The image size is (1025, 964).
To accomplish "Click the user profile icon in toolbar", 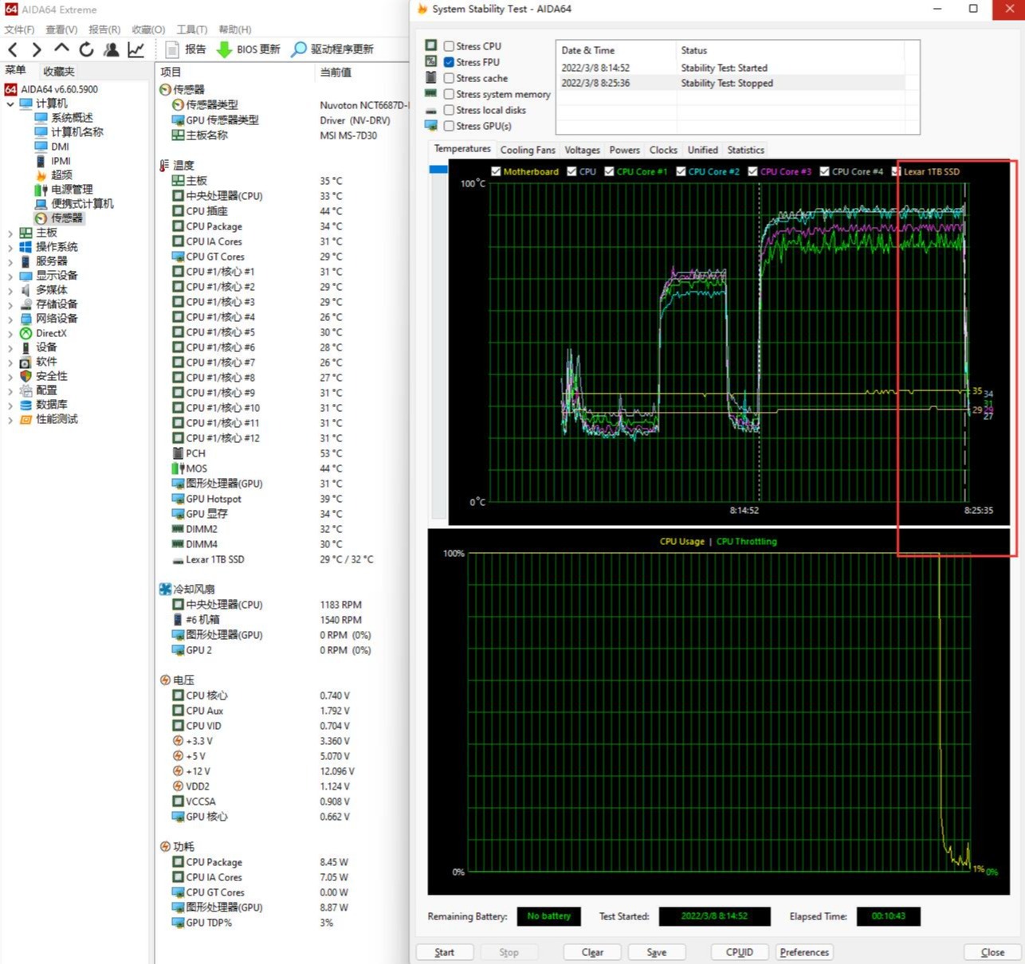I will point(112,49).
